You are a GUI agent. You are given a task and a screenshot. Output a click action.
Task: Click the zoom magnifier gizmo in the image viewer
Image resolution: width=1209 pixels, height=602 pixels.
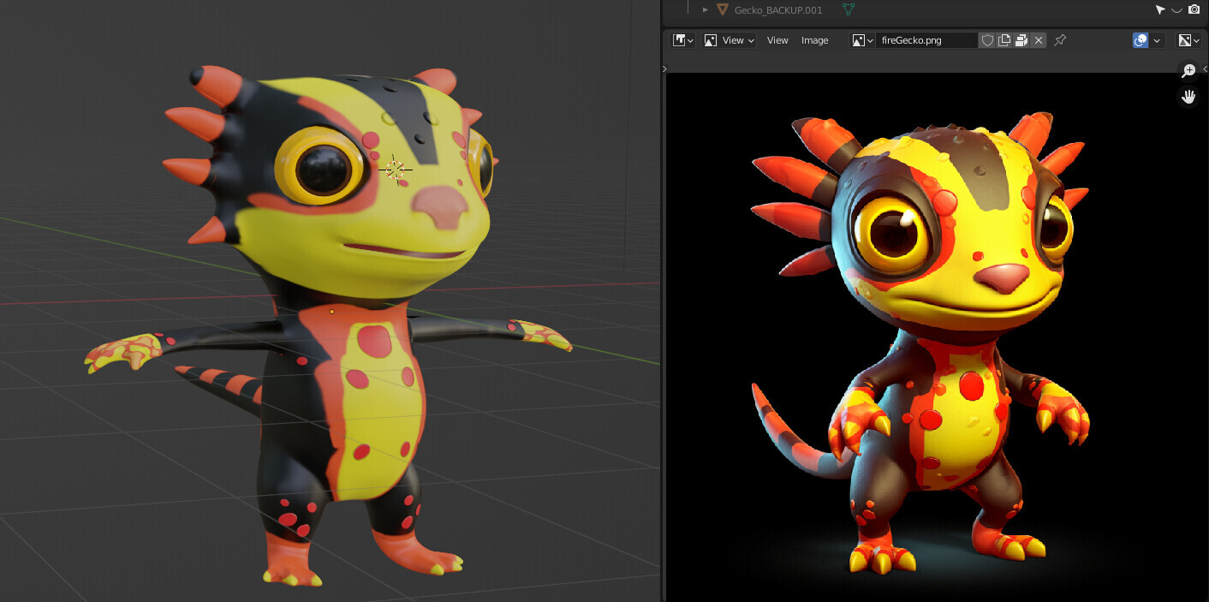(1188, 70)
